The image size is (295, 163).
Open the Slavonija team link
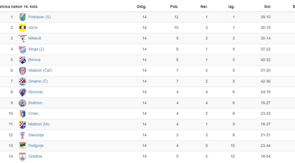(x=36, y=135)
